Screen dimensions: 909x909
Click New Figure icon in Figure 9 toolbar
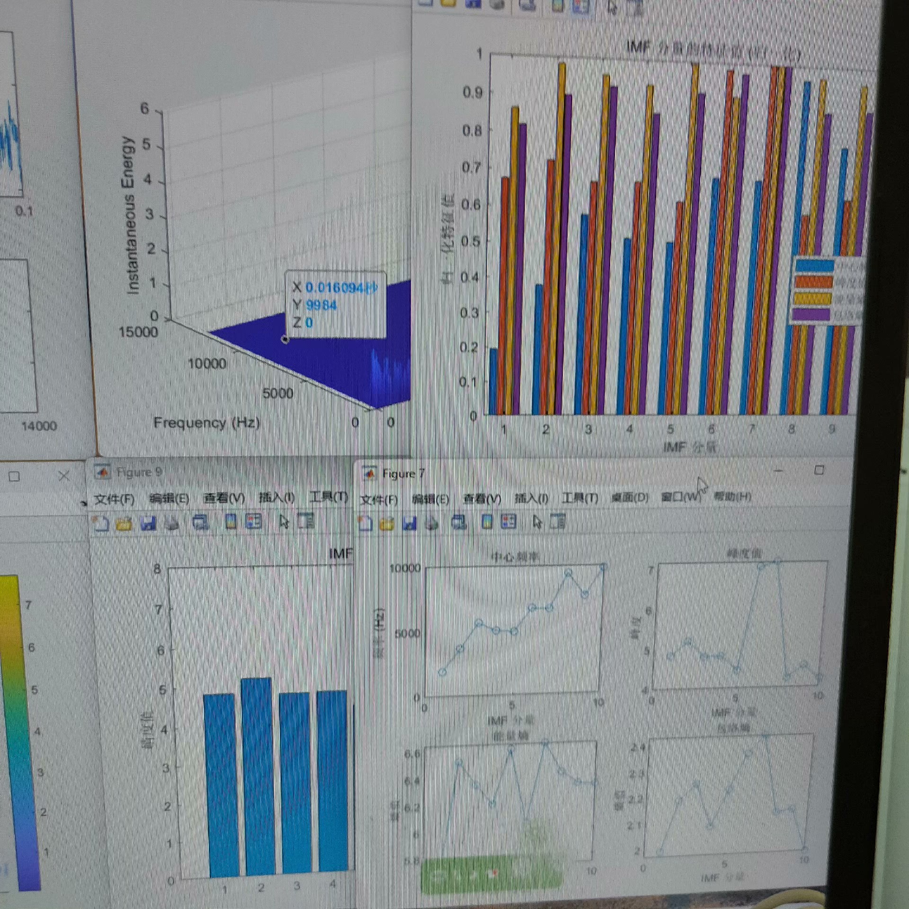tap(101, 523)
